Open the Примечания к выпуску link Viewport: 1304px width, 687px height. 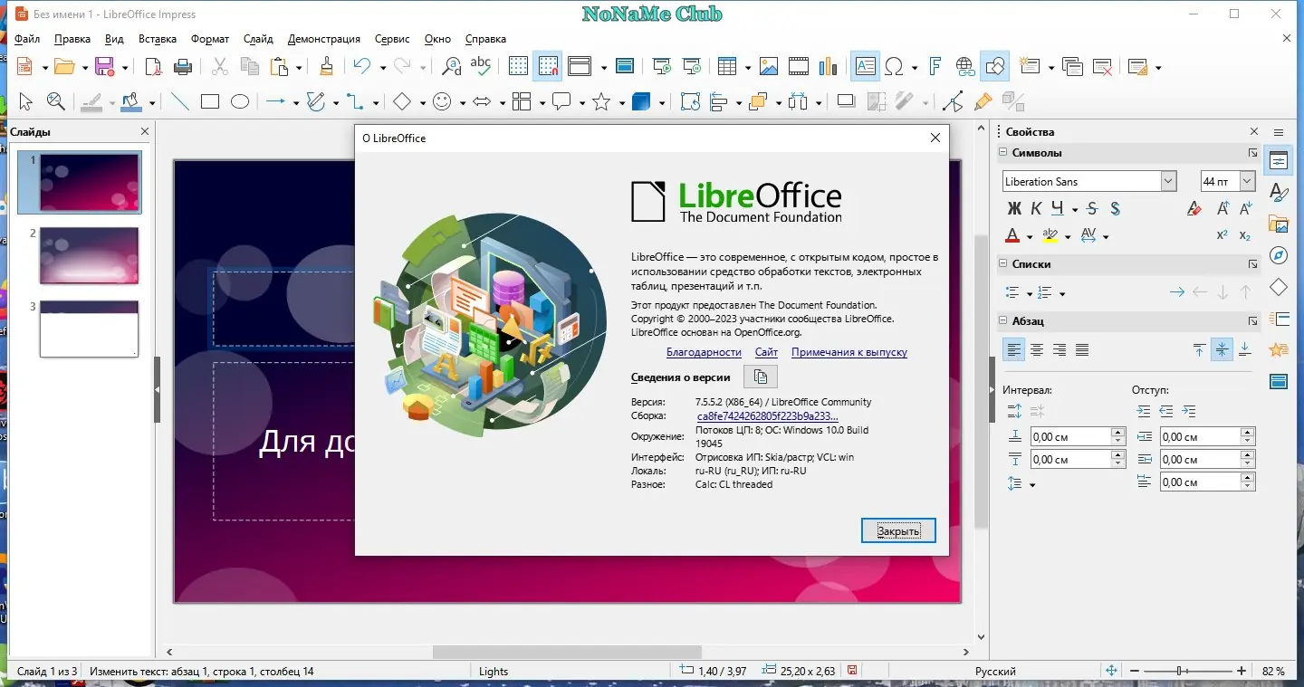[849, 352]
